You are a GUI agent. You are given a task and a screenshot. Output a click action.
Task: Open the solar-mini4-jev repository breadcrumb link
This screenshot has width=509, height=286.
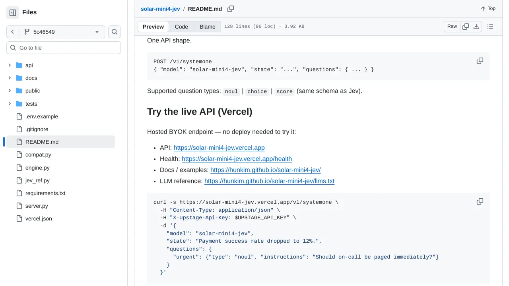tap(160, 9)
